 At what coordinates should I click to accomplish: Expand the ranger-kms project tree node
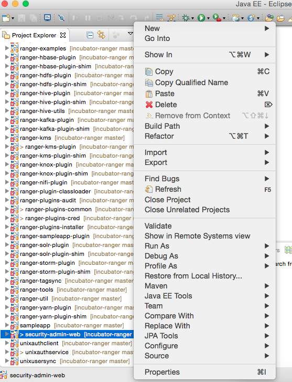[7, 138]
